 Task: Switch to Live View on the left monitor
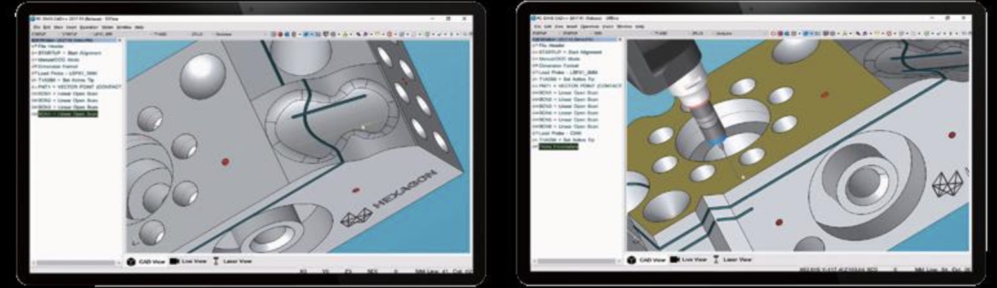pyautogui.click(x=193, y=262)
